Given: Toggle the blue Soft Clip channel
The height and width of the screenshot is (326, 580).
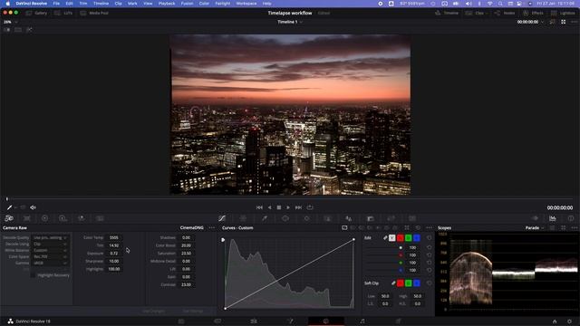Looking at the screenshot, I should [417, 283].
